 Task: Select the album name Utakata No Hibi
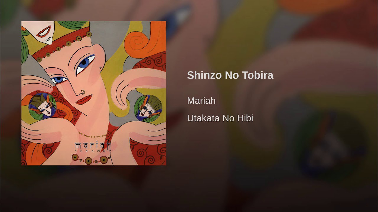tap(220, 118)
